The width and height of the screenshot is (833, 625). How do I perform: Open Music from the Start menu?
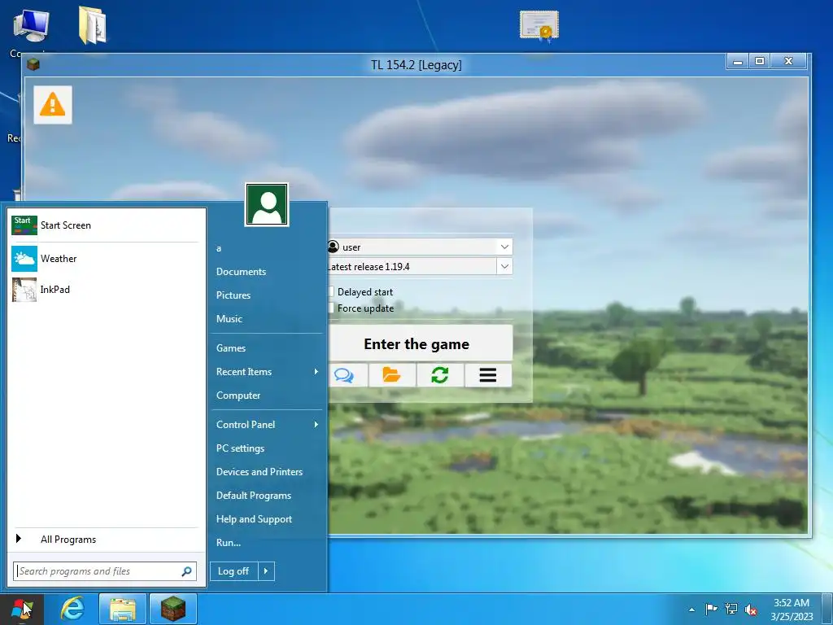(229, 319)
